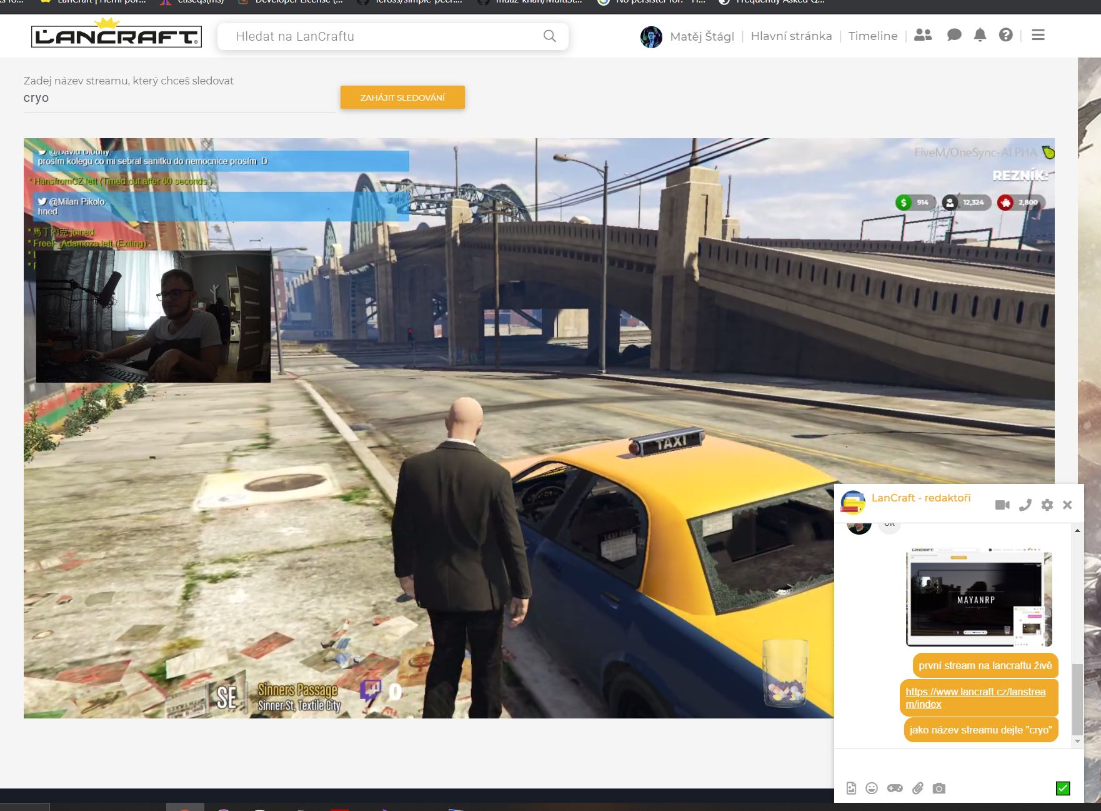Screen dimensions: 1101x811
Task: Click the live stream video player
Action: [539, 428]
